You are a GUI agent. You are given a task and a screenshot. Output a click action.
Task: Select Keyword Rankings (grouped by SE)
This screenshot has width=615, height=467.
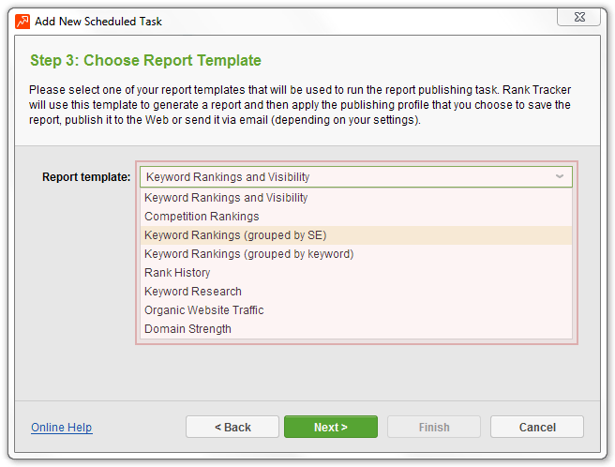(355, 235)
